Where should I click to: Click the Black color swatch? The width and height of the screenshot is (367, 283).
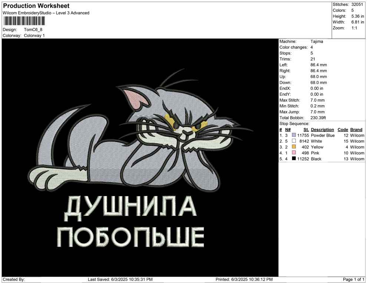click(x=294, y=159)
